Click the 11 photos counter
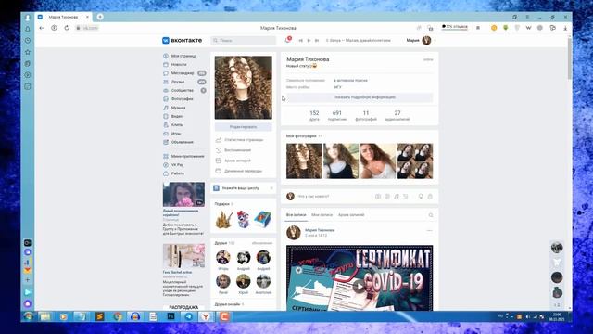This screenshot has width=593, height=334. coord(366,115)
